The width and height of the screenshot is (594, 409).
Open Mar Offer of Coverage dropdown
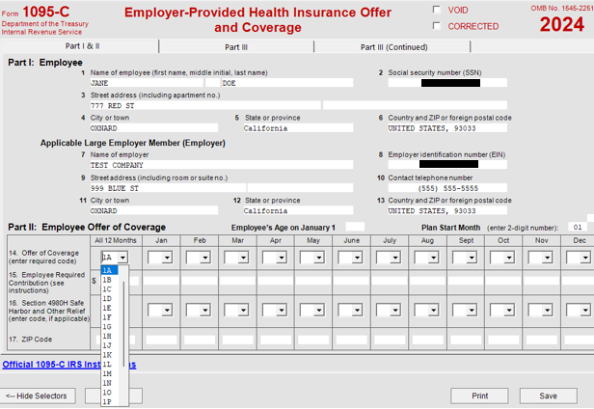[x=243, y=258]
